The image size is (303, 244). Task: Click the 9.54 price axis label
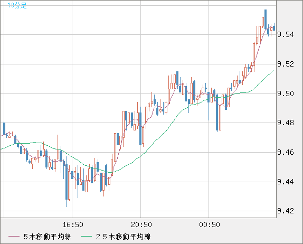(x=286, y=35)
